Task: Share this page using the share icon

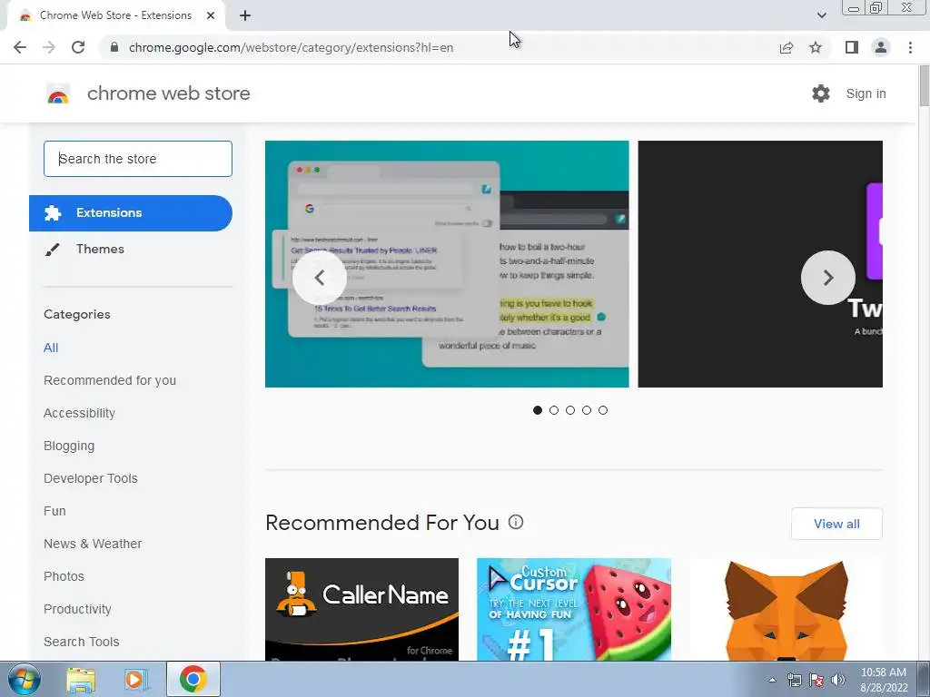Action: 787,47
